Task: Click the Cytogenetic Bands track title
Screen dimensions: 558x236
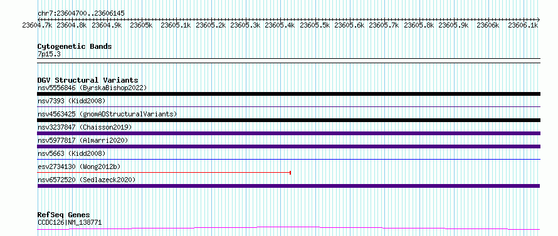Action: point(75,46)
